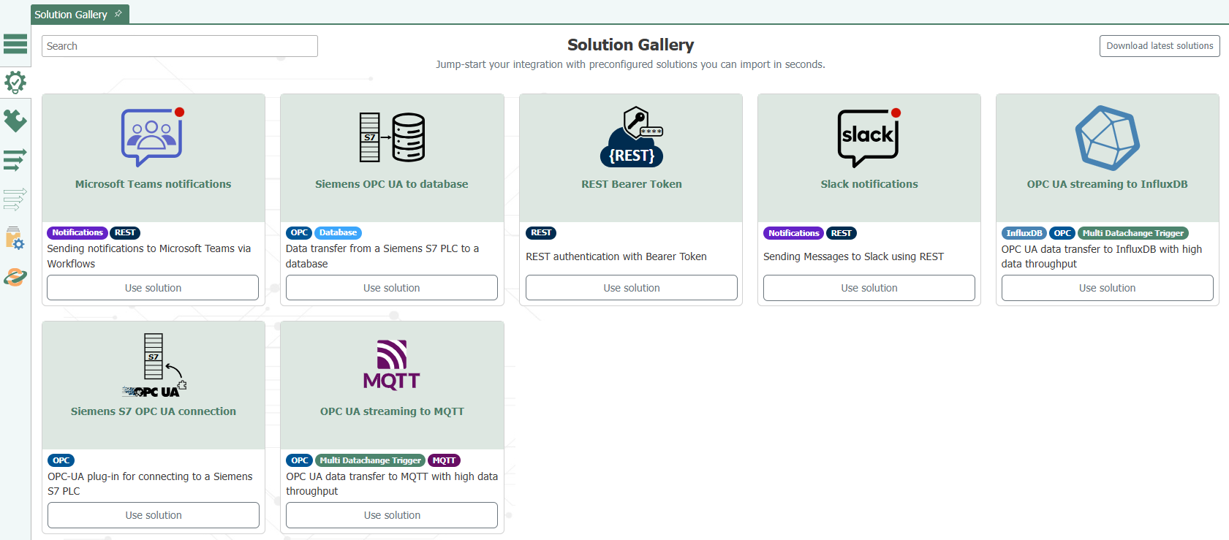
Task: Click the InfluxDB tag on InfluxDB card
Action: click(1024, 233)
